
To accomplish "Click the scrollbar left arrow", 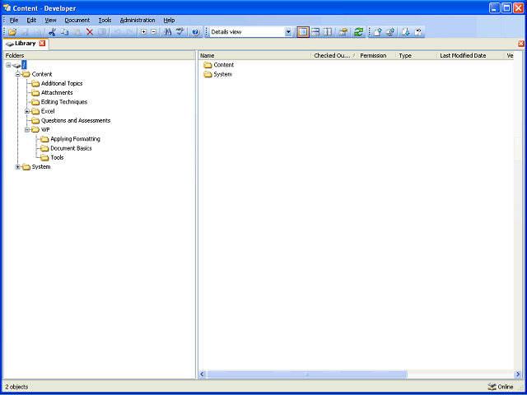I will pos(203,374).
